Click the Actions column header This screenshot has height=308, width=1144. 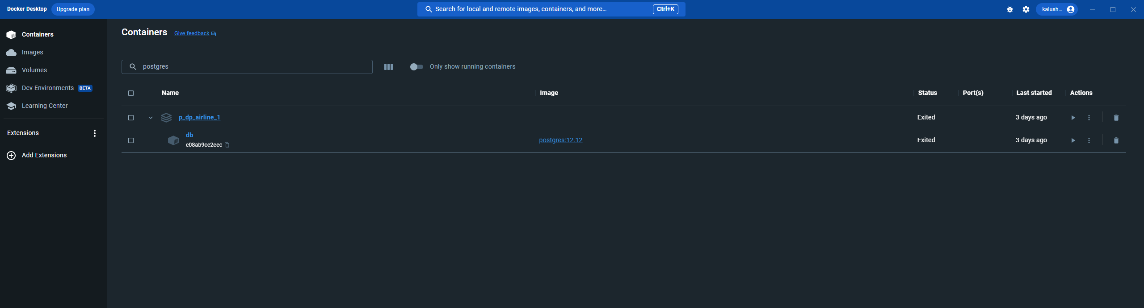pos(1081,93)
